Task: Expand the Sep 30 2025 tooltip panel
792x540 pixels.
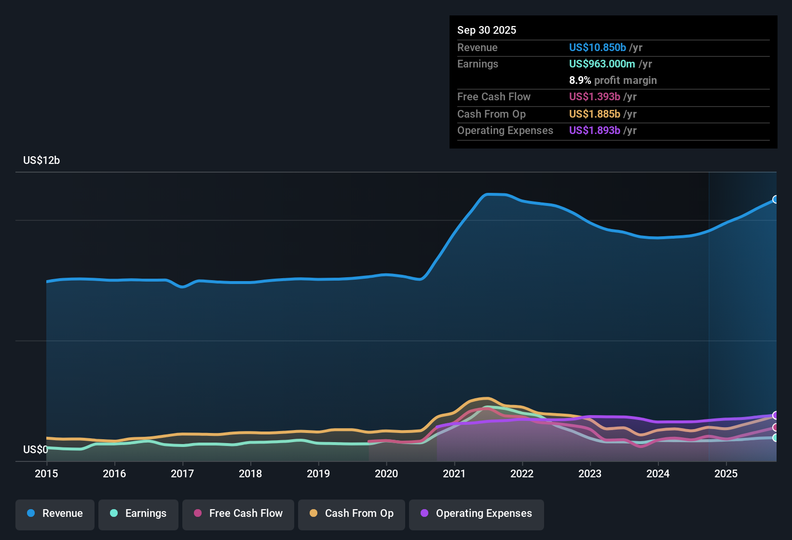Action: pyautogui.click(x=487, y=30)
